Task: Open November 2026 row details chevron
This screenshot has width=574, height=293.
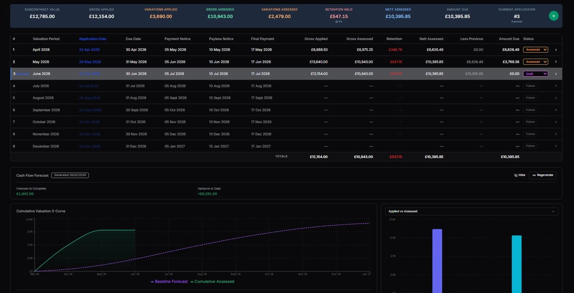Action: click(x=556, y=134)
